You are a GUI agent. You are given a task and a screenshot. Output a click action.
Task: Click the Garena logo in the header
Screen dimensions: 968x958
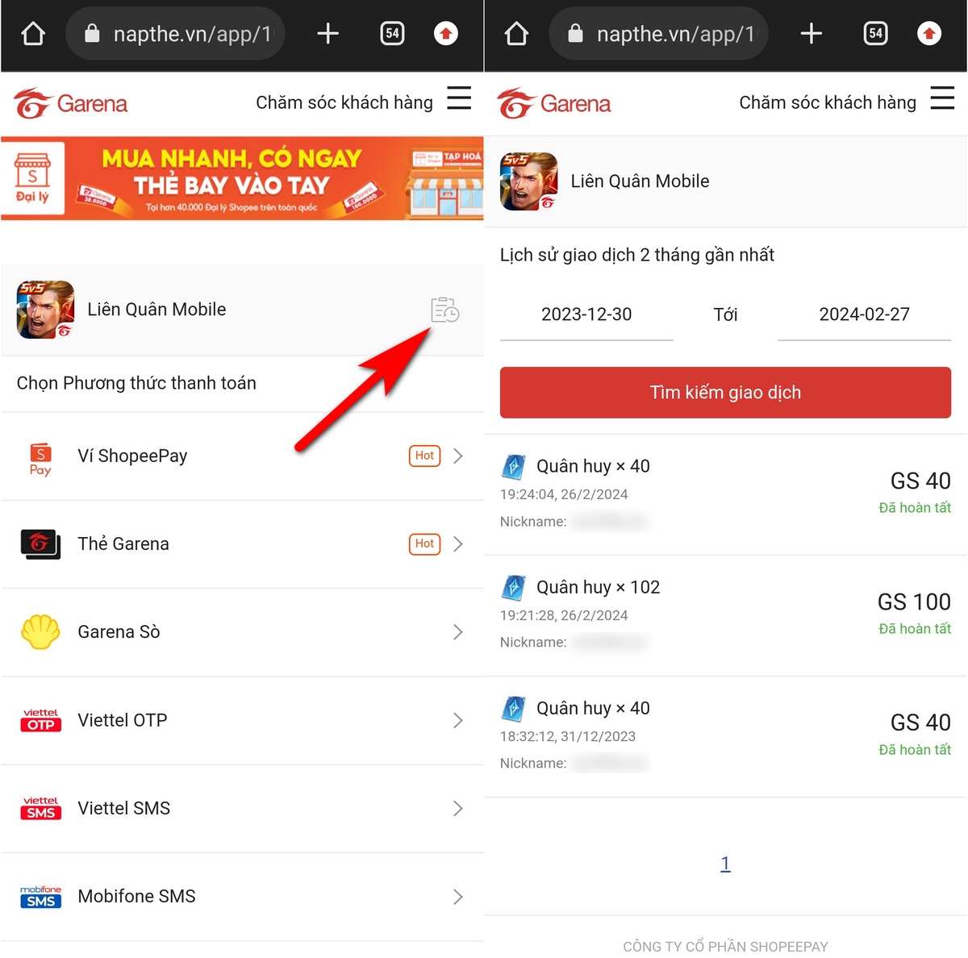pos(69,103)
